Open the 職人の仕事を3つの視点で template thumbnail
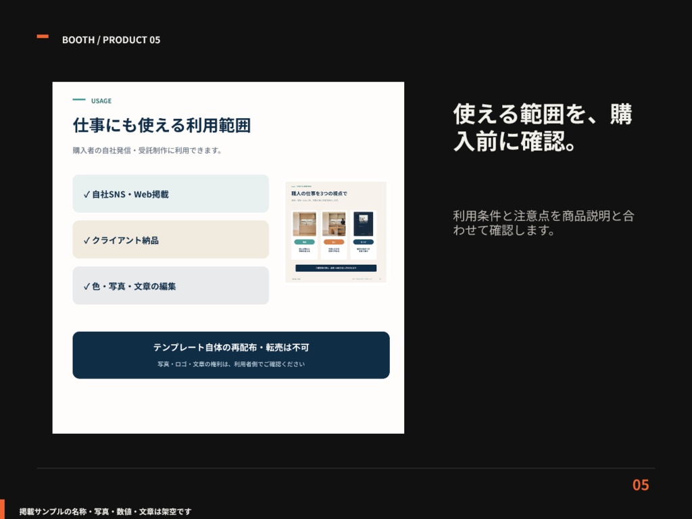This screenshot has width=692, height=519. (x=336, y=232)
